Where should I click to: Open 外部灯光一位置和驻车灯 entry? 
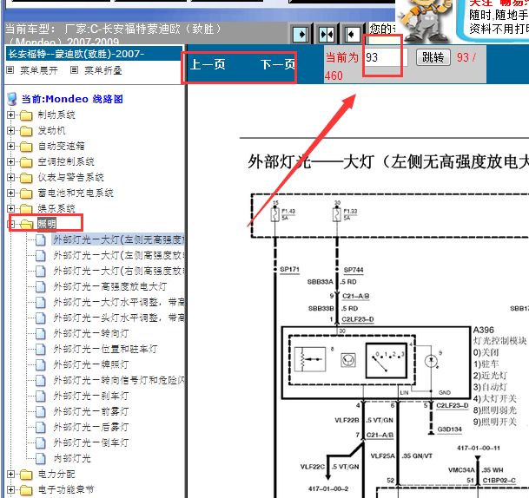pyautogui.click(x=105, y=349)
